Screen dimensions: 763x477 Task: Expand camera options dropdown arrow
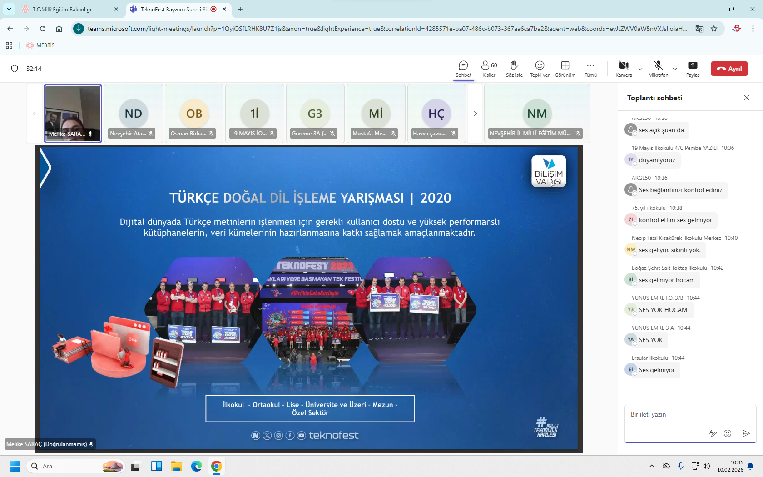(640, 69)
